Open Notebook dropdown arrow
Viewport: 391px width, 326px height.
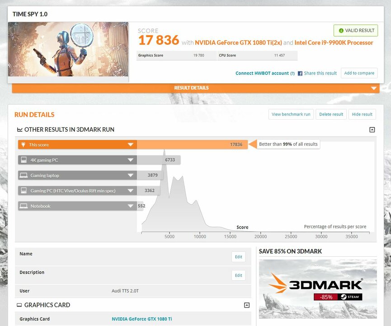click(131, 206)
